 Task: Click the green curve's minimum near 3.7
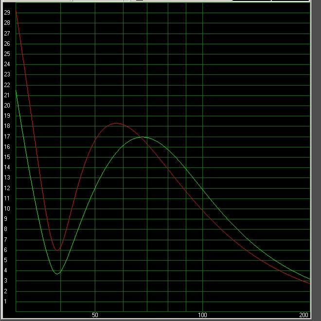pyautogui.click(x=57, y=274)
